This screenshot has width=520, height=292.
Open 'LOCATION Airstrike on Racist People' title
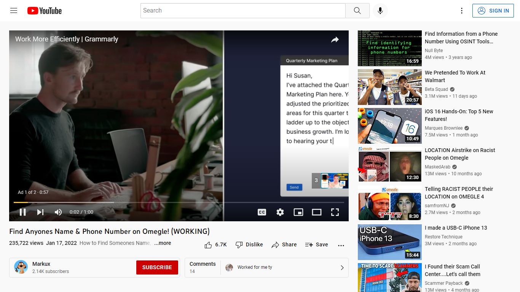[x=460, y=154]
